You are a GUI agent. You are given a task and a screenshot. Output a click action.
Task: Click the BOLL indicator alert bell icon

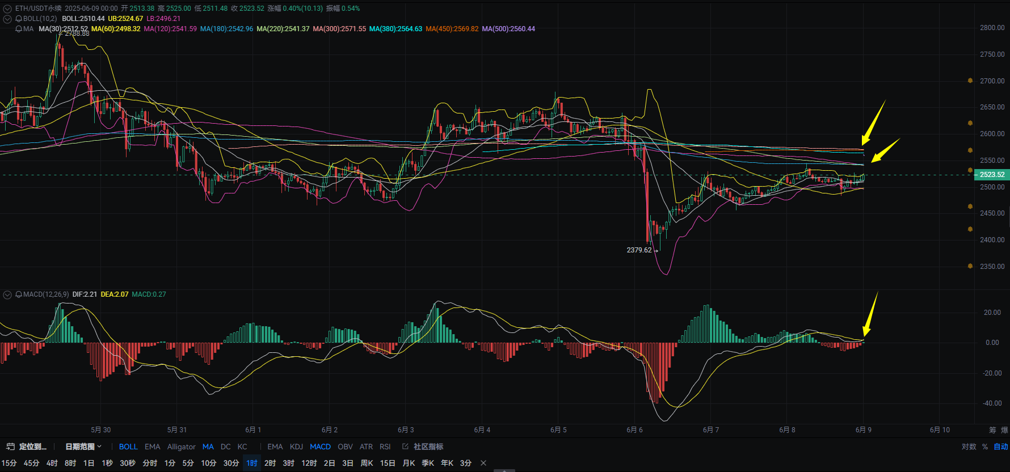point(19,19)
